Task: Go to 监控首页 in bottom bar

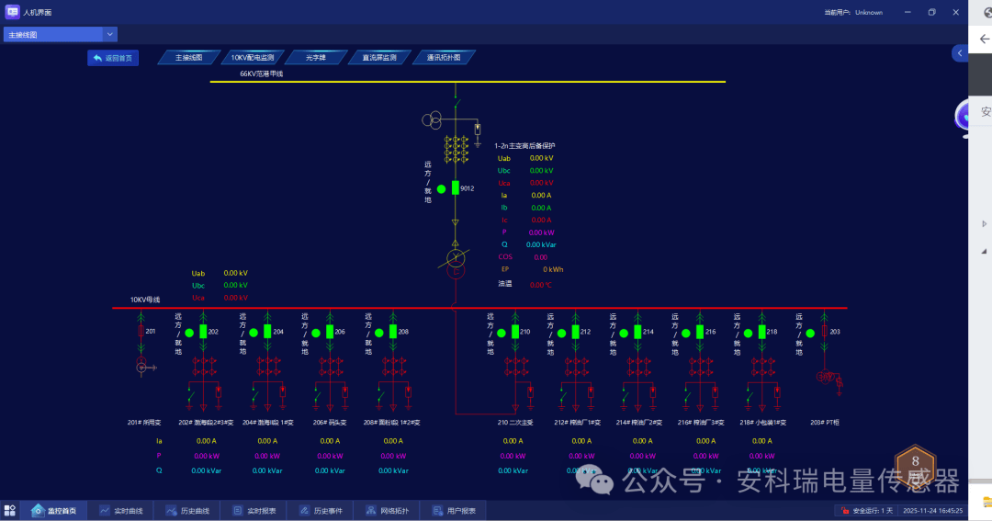Action: click(x=54, y=510)
